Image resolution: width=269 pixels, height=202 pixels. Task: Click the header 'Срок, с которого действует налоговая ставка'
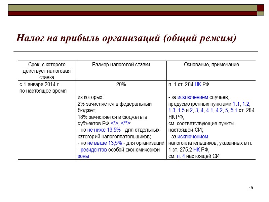pos(47,71)
